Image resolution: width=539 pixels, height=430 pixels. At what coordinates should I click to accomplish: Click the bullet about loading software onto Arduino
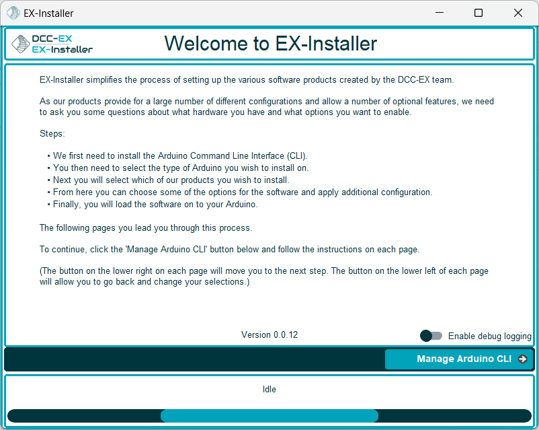click(155, 205)
